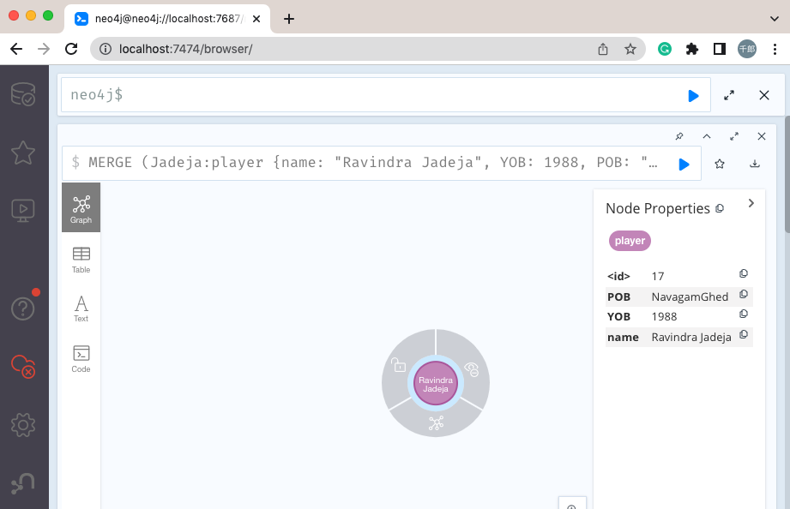Open the About Neo4j sidebar icon
The height and width of the screenshot is (509, 790).
(x=23, y=483)
